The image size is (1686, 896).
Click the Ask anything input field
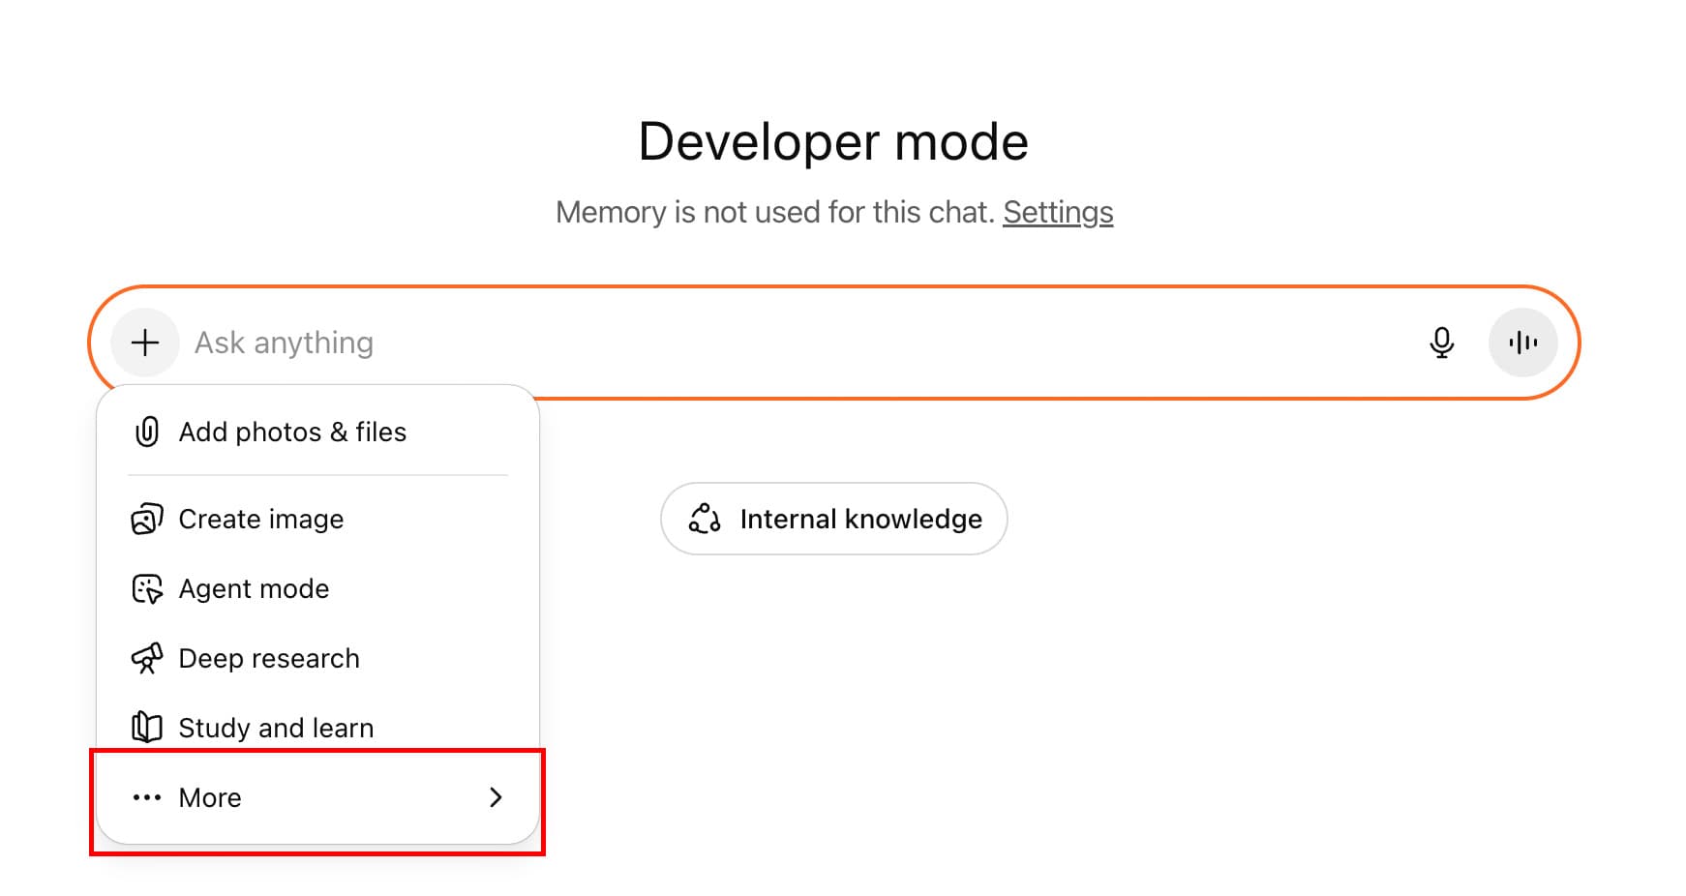tap(677, 343)
